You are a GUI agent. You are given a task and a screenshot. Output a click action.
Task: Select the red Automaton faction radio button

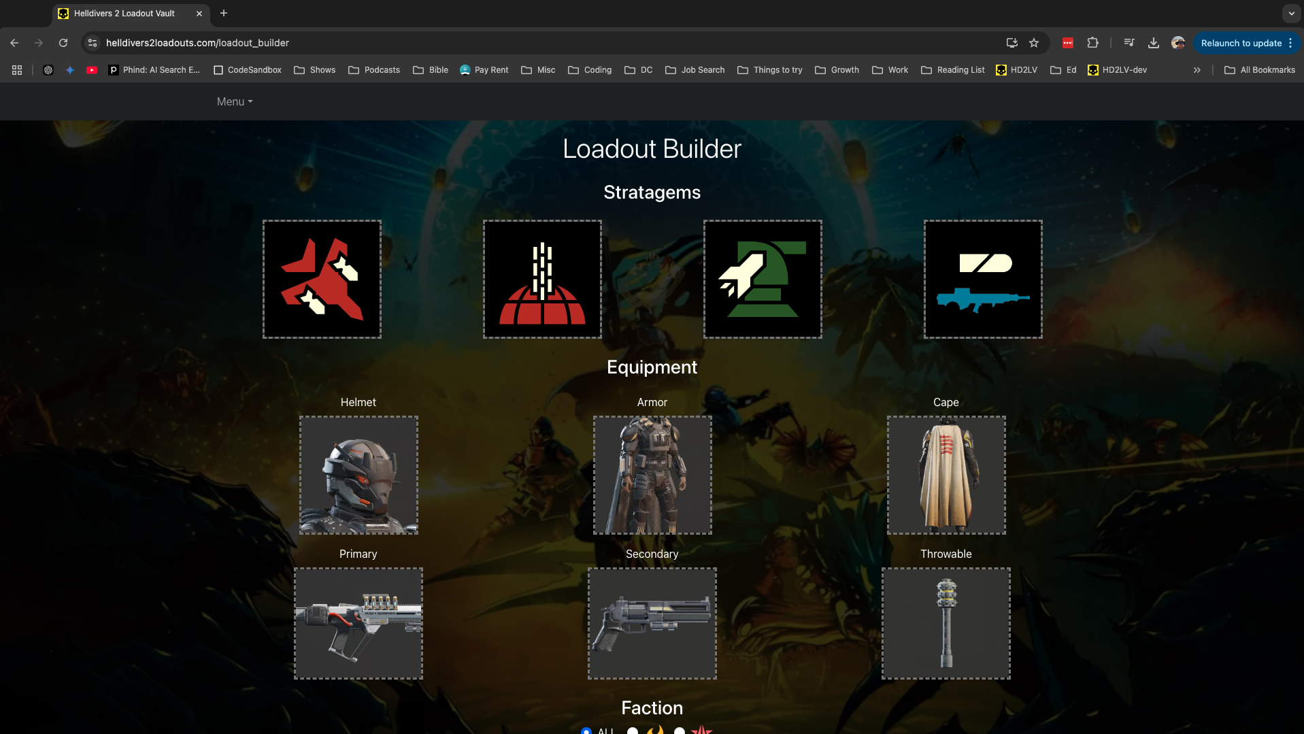[680, 731]
